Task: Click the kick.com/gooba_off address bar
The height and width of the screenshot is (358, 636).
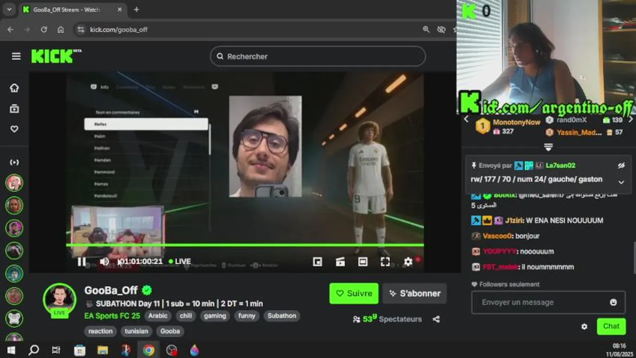Action: click(118, 29)
